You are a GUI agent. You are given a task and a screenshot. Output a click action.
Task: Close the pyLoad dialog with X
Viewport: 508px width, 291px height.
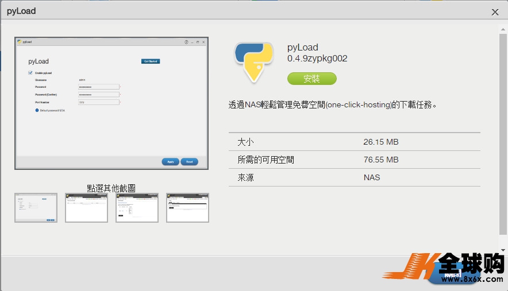coord(495,12)
